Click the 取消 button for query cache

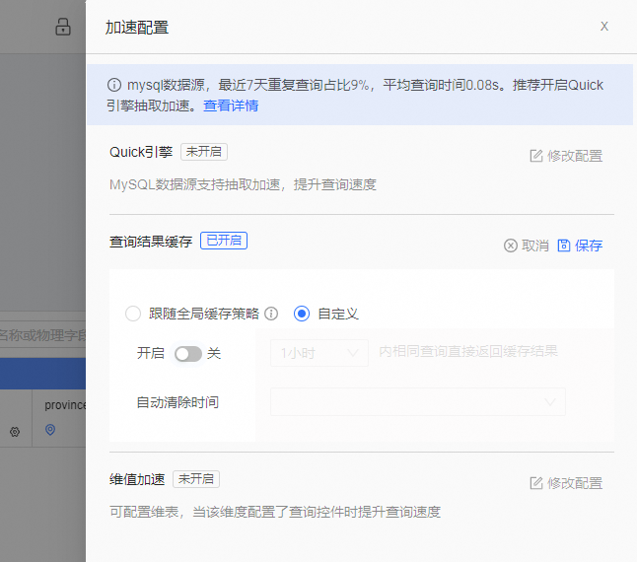click(527, 246)
